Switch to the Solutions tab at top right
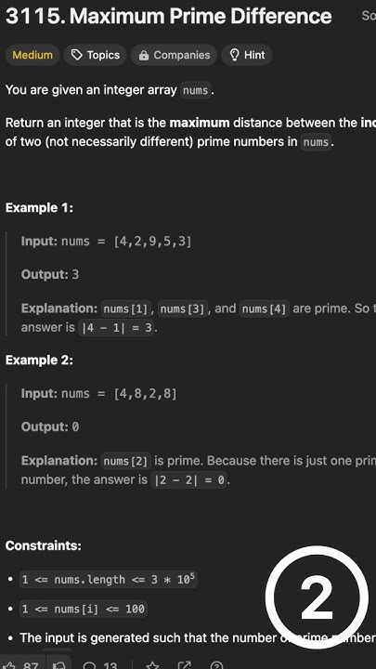 [x=369, y=16]
